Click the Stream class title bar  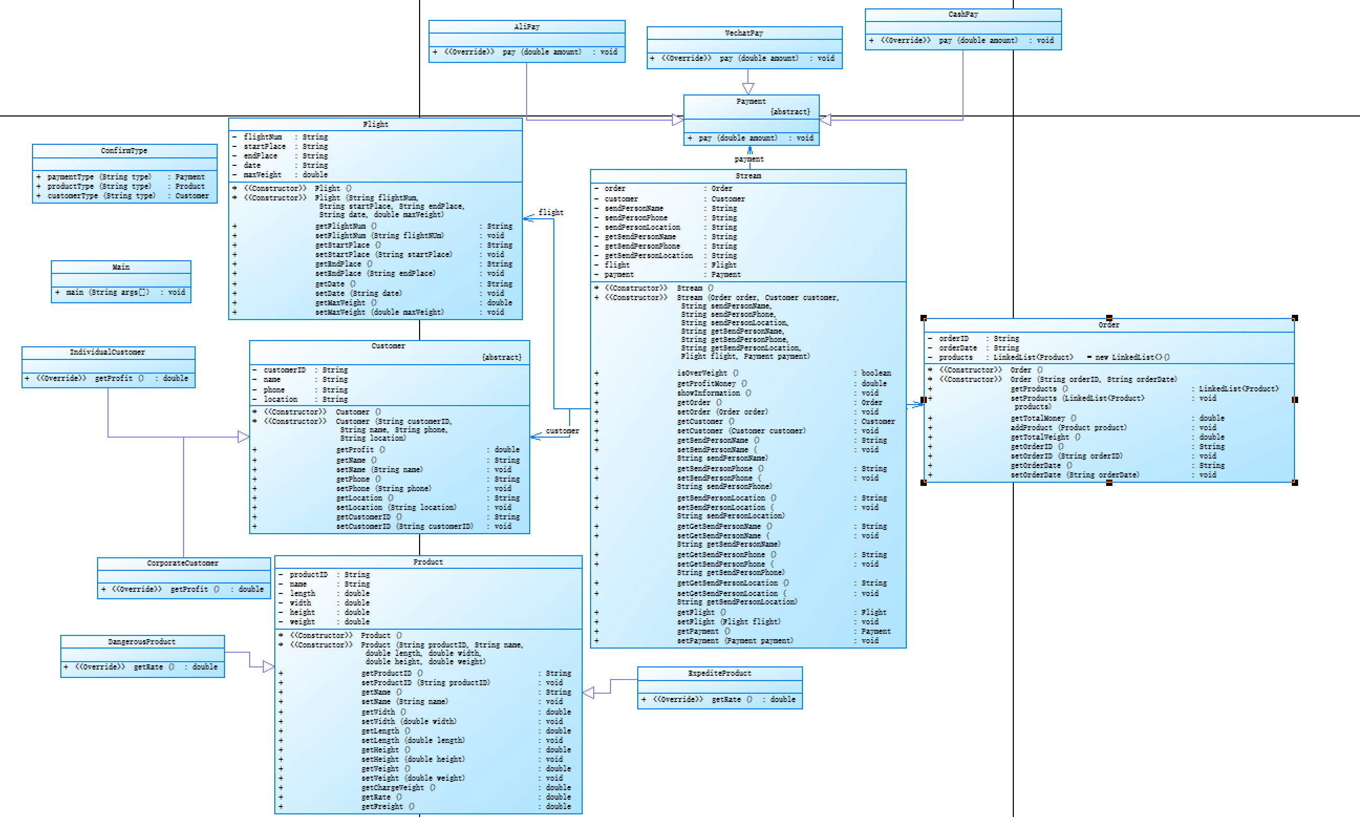748,176
